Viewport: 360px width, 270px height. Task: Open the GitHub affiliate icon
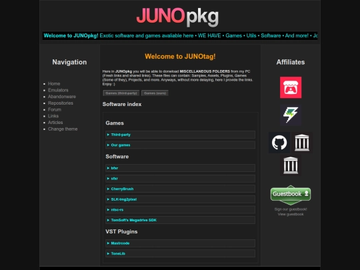tap(279, 143)
